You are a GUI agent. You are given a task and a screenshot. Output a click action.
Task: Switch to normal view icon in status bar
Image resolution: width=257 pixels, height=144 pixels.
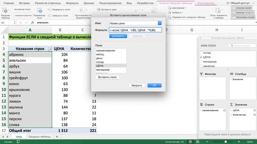(x=190, y=142)
